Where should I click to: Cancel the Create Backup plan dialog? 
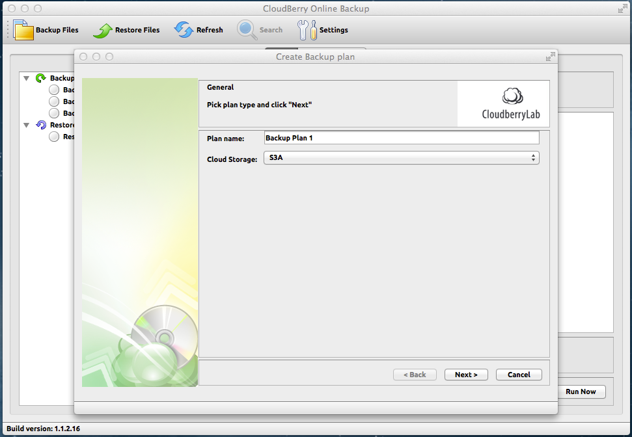(x=519, y=375)
